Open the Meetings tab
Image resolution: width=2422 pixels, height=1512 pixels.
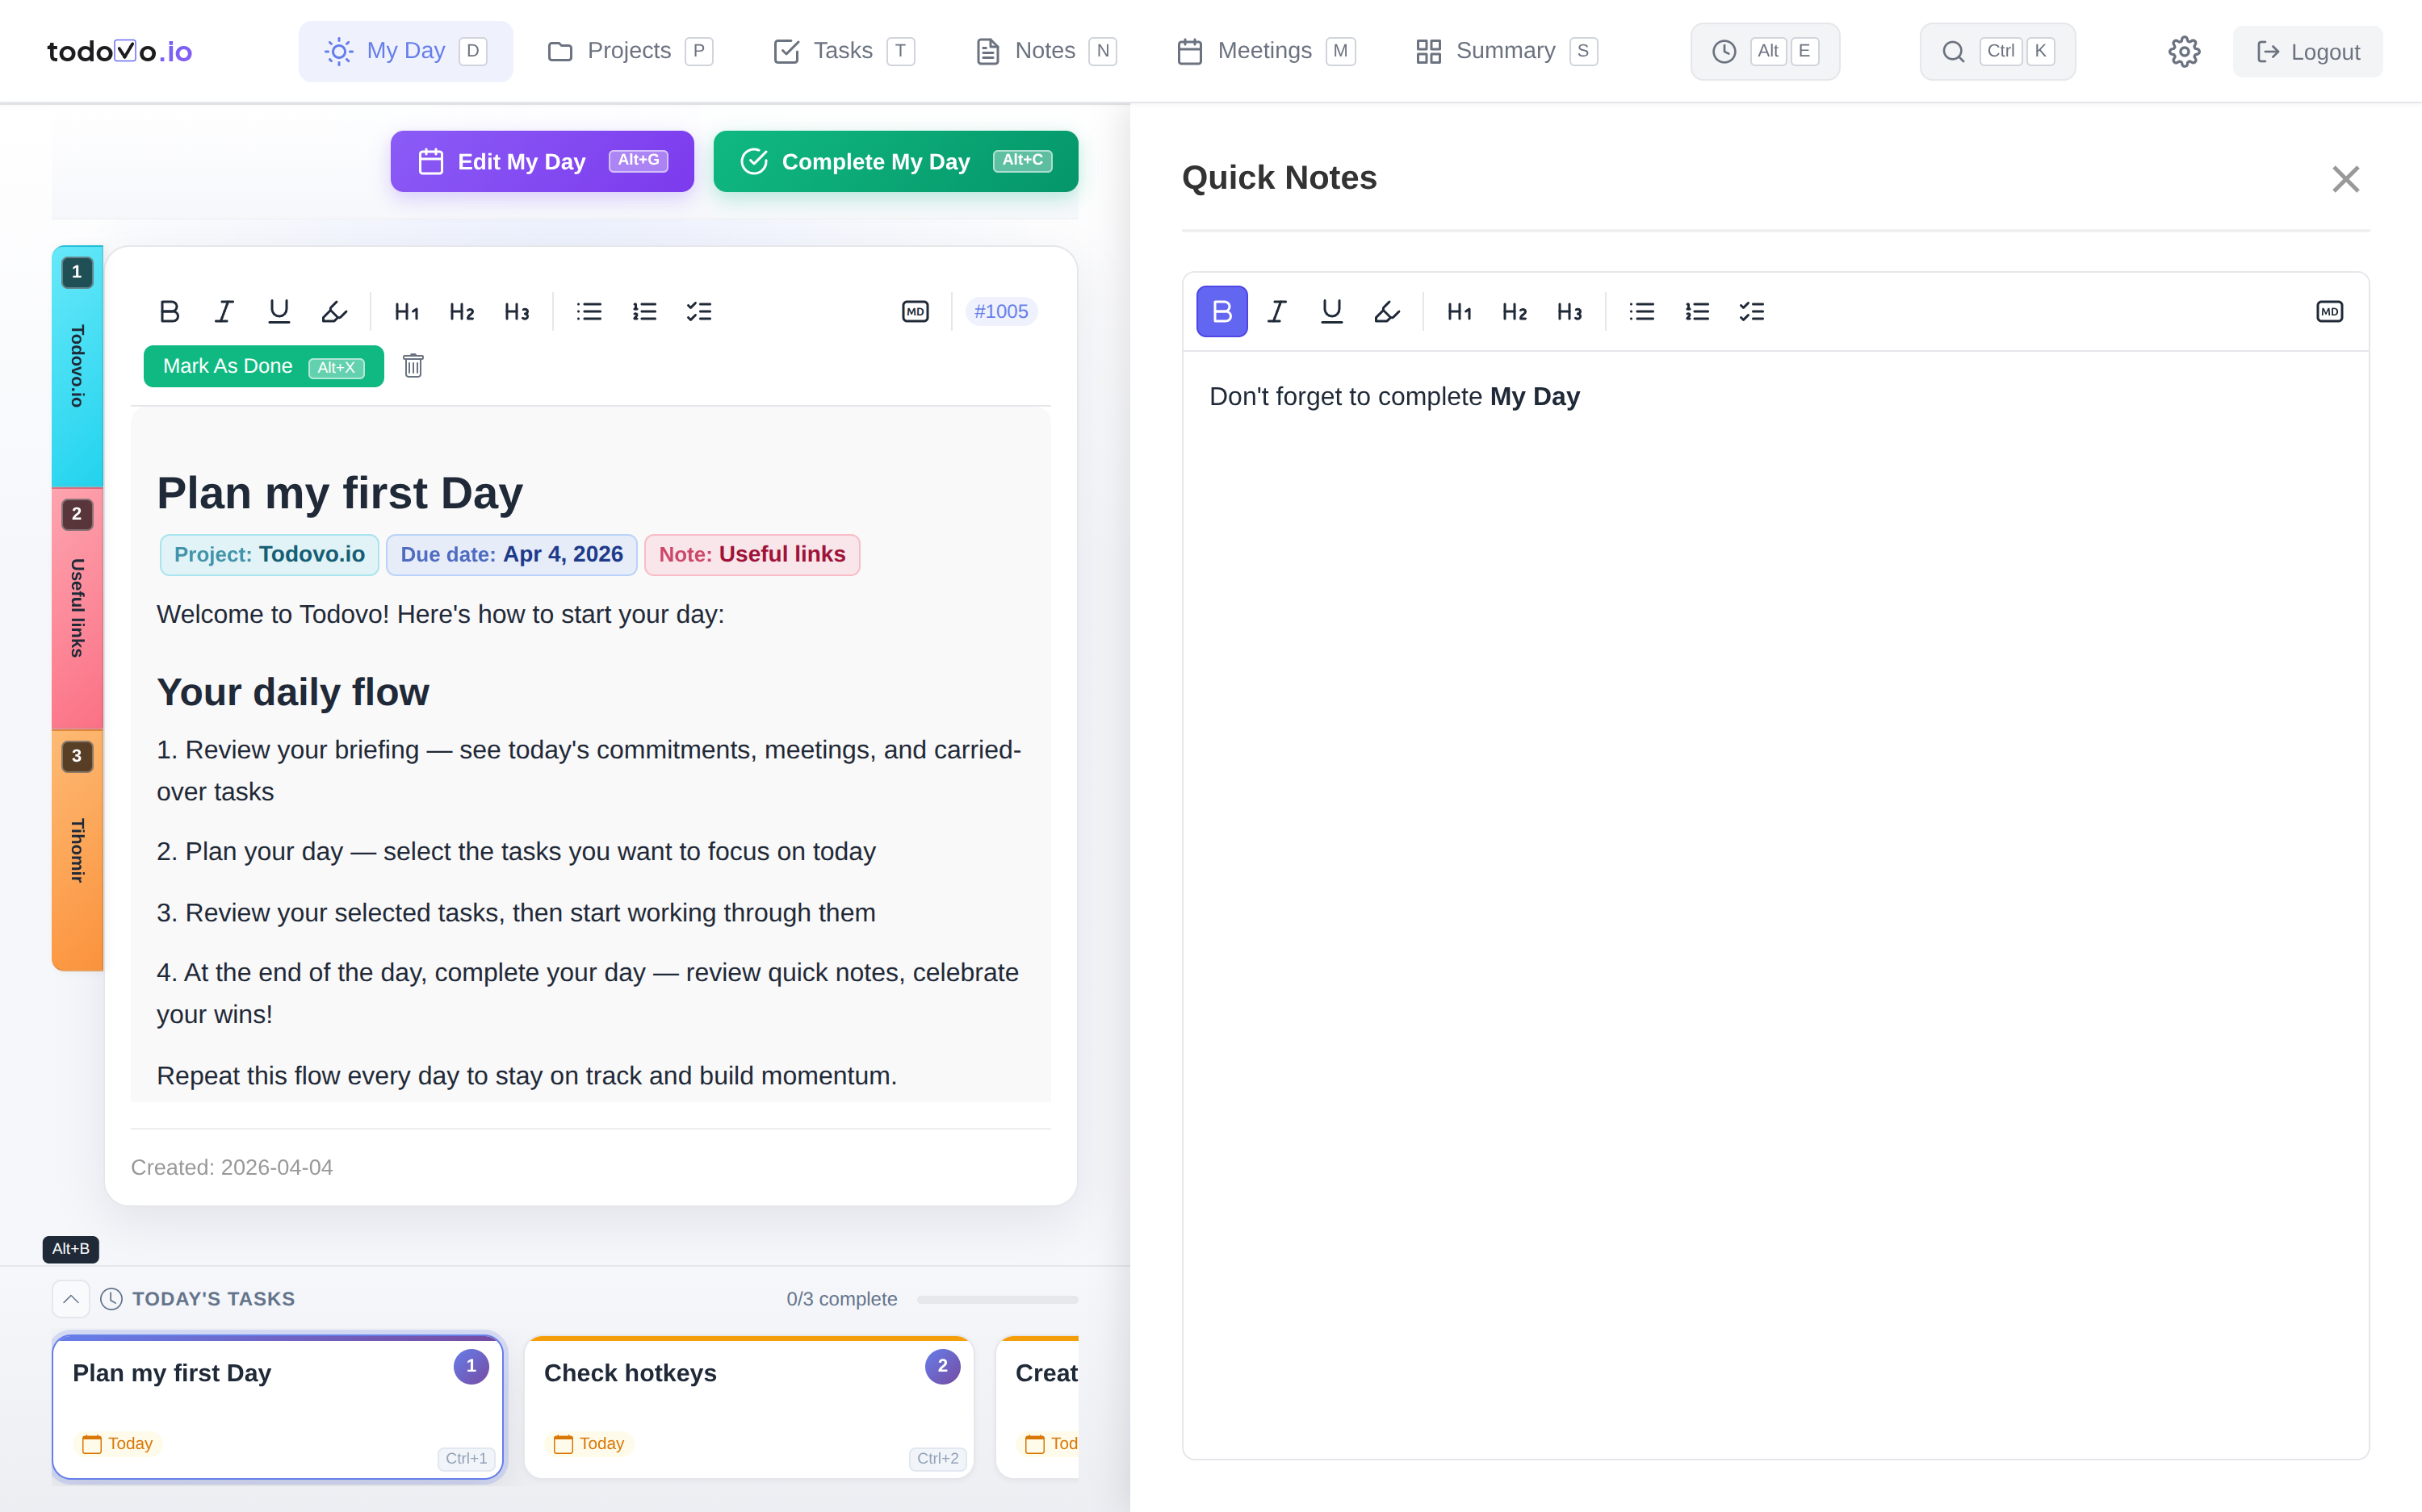point(1266,51)
